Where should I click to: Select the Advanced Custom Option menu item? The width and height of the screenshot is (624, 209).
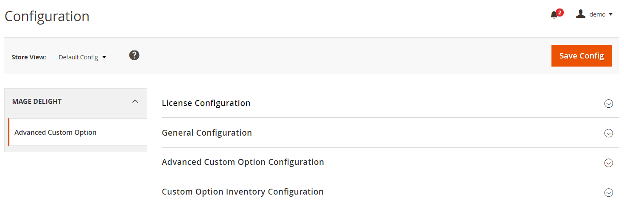point(56,132)
